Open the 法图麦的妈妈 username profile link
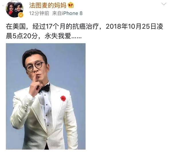Image resolution: width=172 pixels, height=152 pixels. pos(48,5)
